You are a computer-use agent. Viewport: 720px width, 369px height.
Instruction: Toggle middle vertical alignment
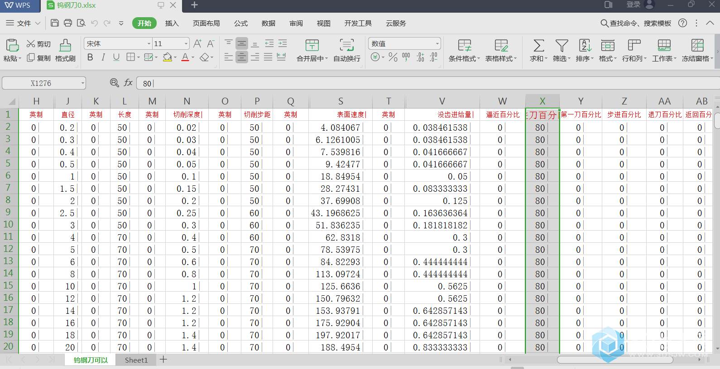[x=242, y=43]
